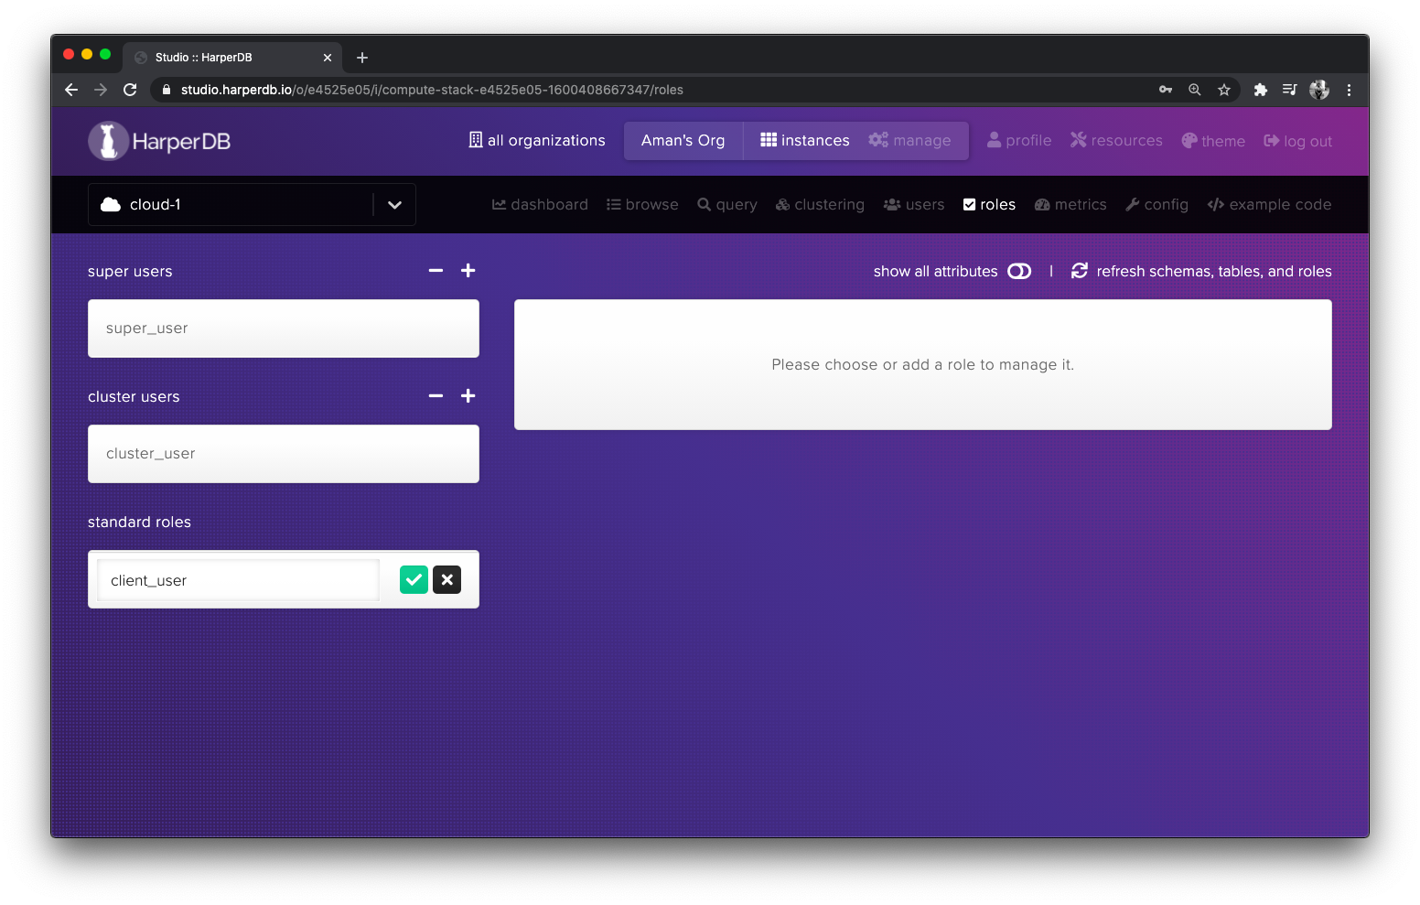1420x905 pixels.
Task: Click the browser forward arrow
Action: [x=101, y=90]
